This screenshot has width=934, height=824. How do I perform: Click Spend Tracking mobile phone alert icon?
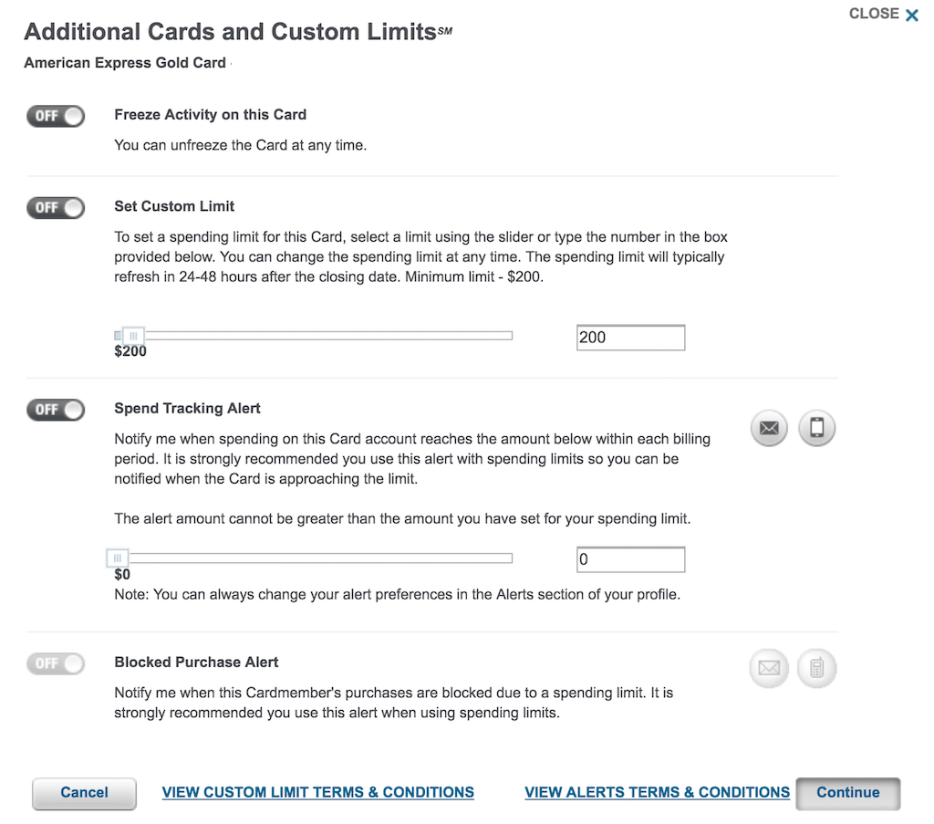click(x=816, y=429)
